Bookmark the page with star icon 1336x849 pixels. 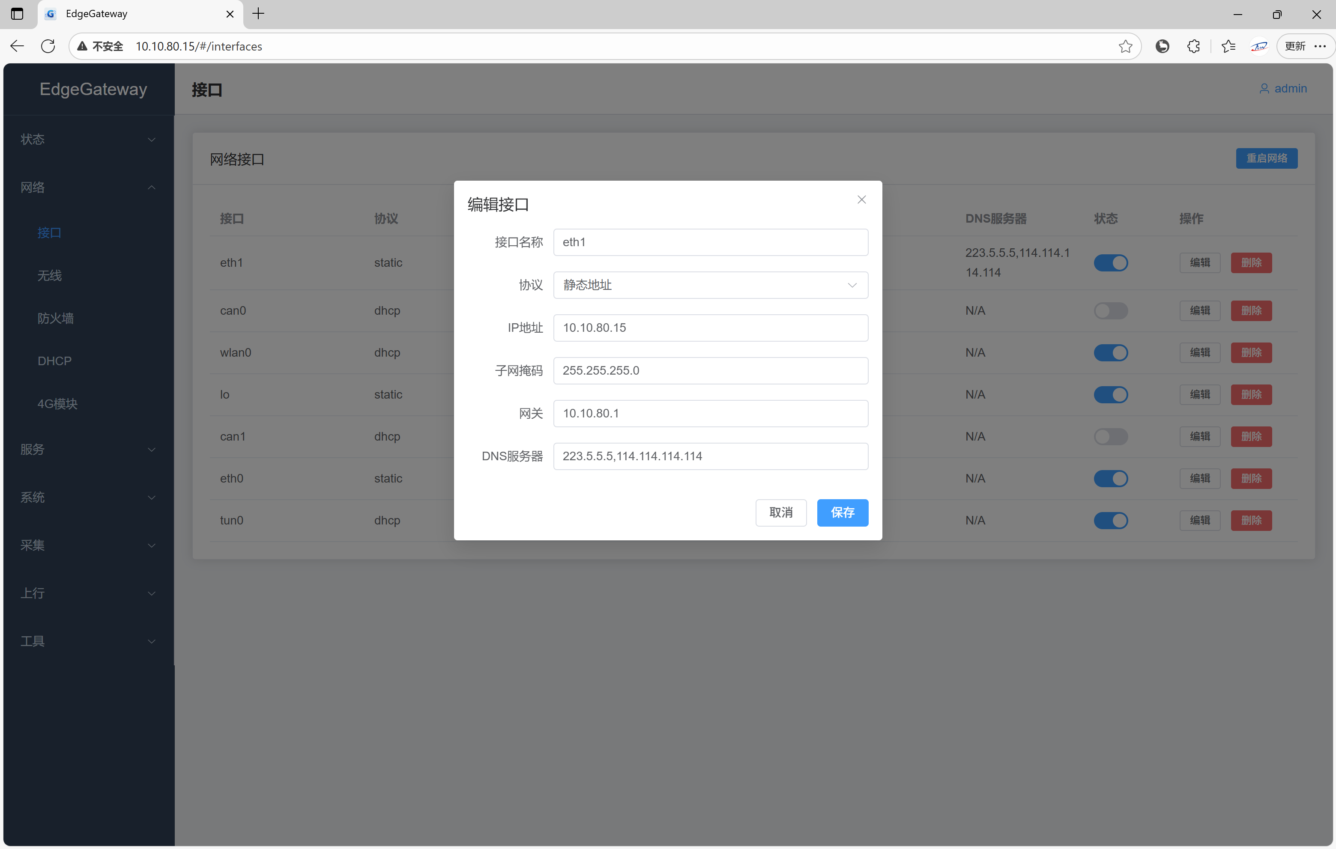(x=1125, y=46)
